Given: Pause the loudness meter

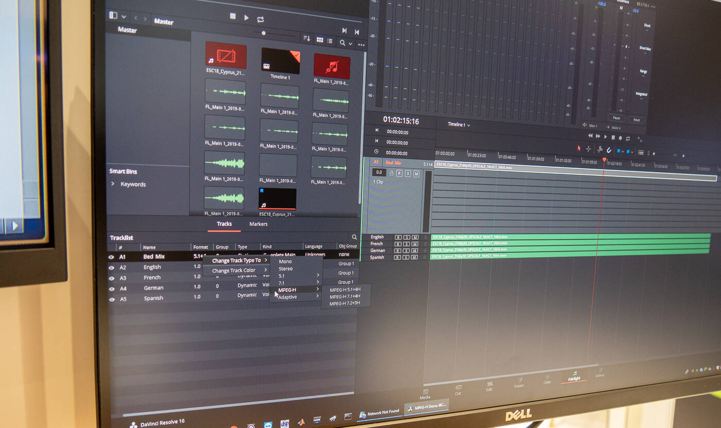Looking at the screenshot, I should [616, 118].
